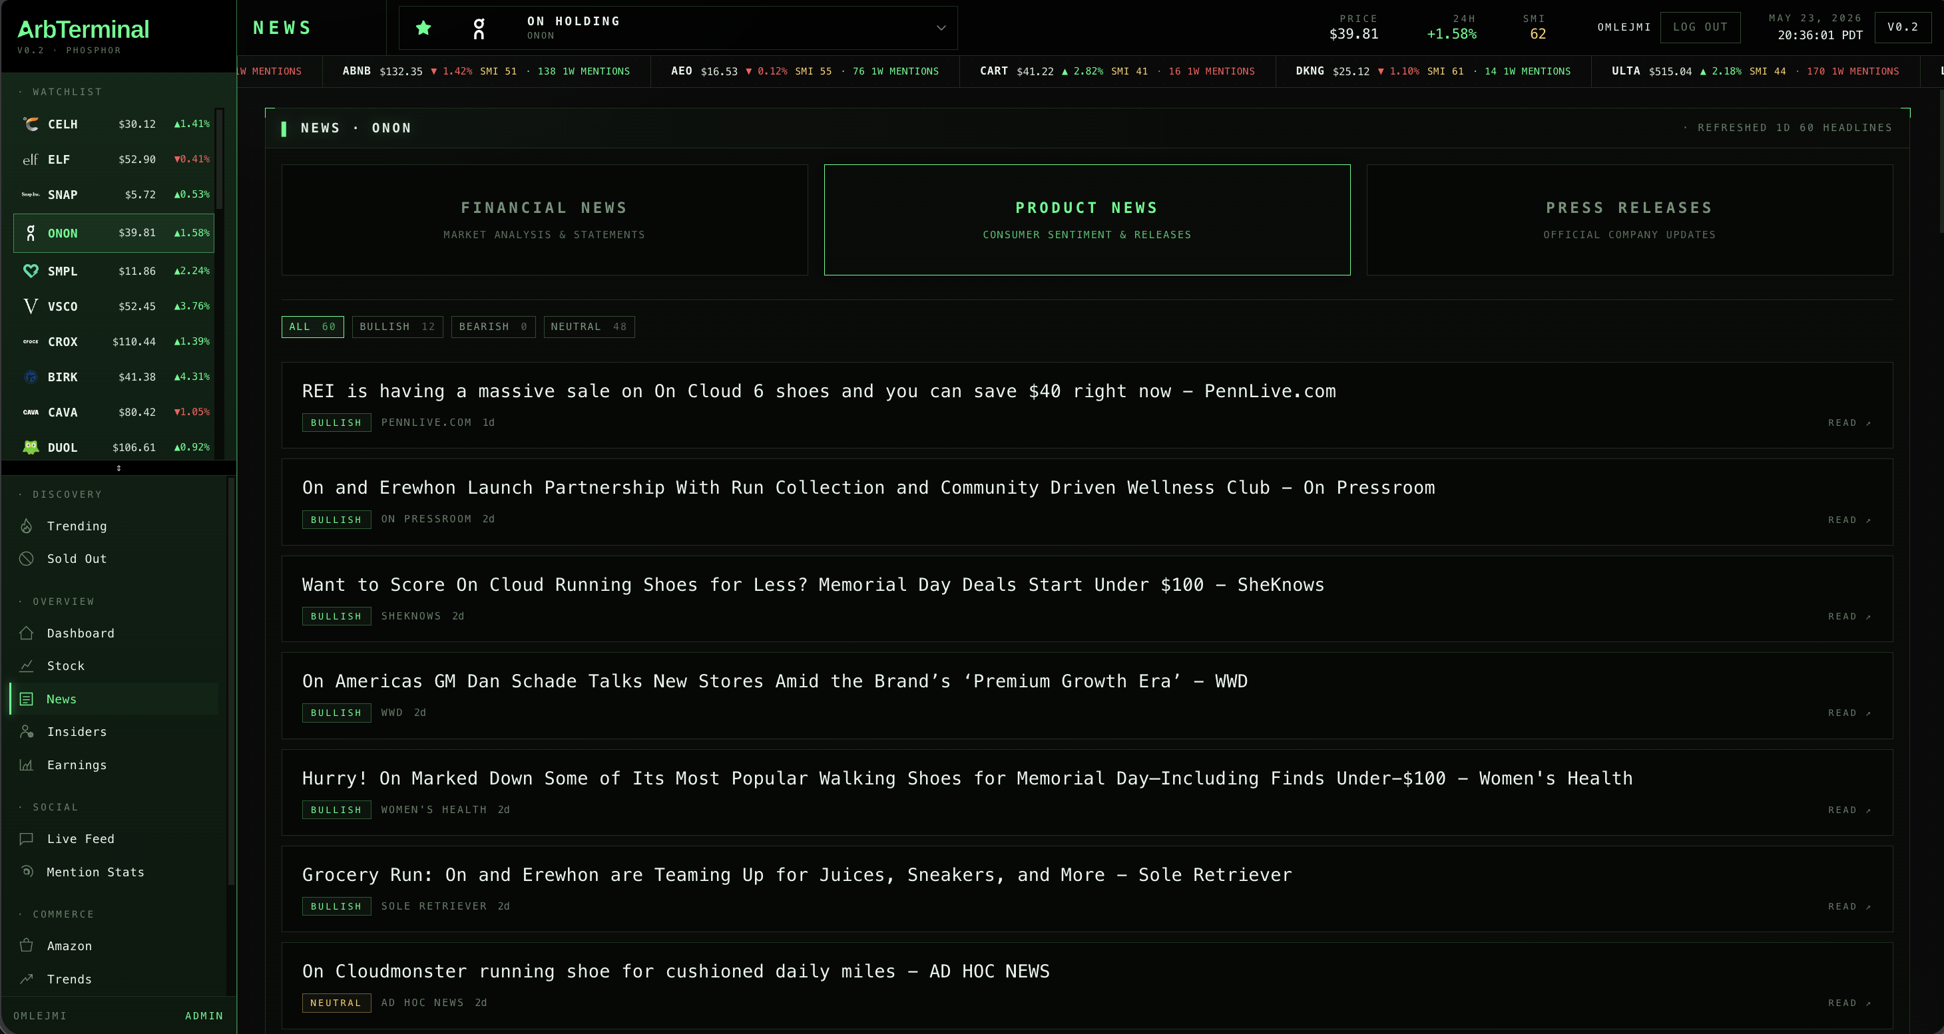This screenshot has height=1034, width=1944.
Task: Click the Mention Stats icon
Action: [x=27, y=872]
